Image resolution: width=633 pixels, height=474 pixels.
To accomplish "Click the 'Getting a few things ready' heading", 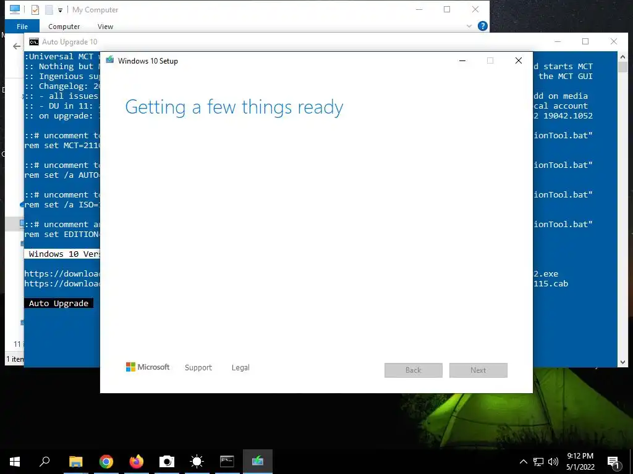I will tap(234, 107).
